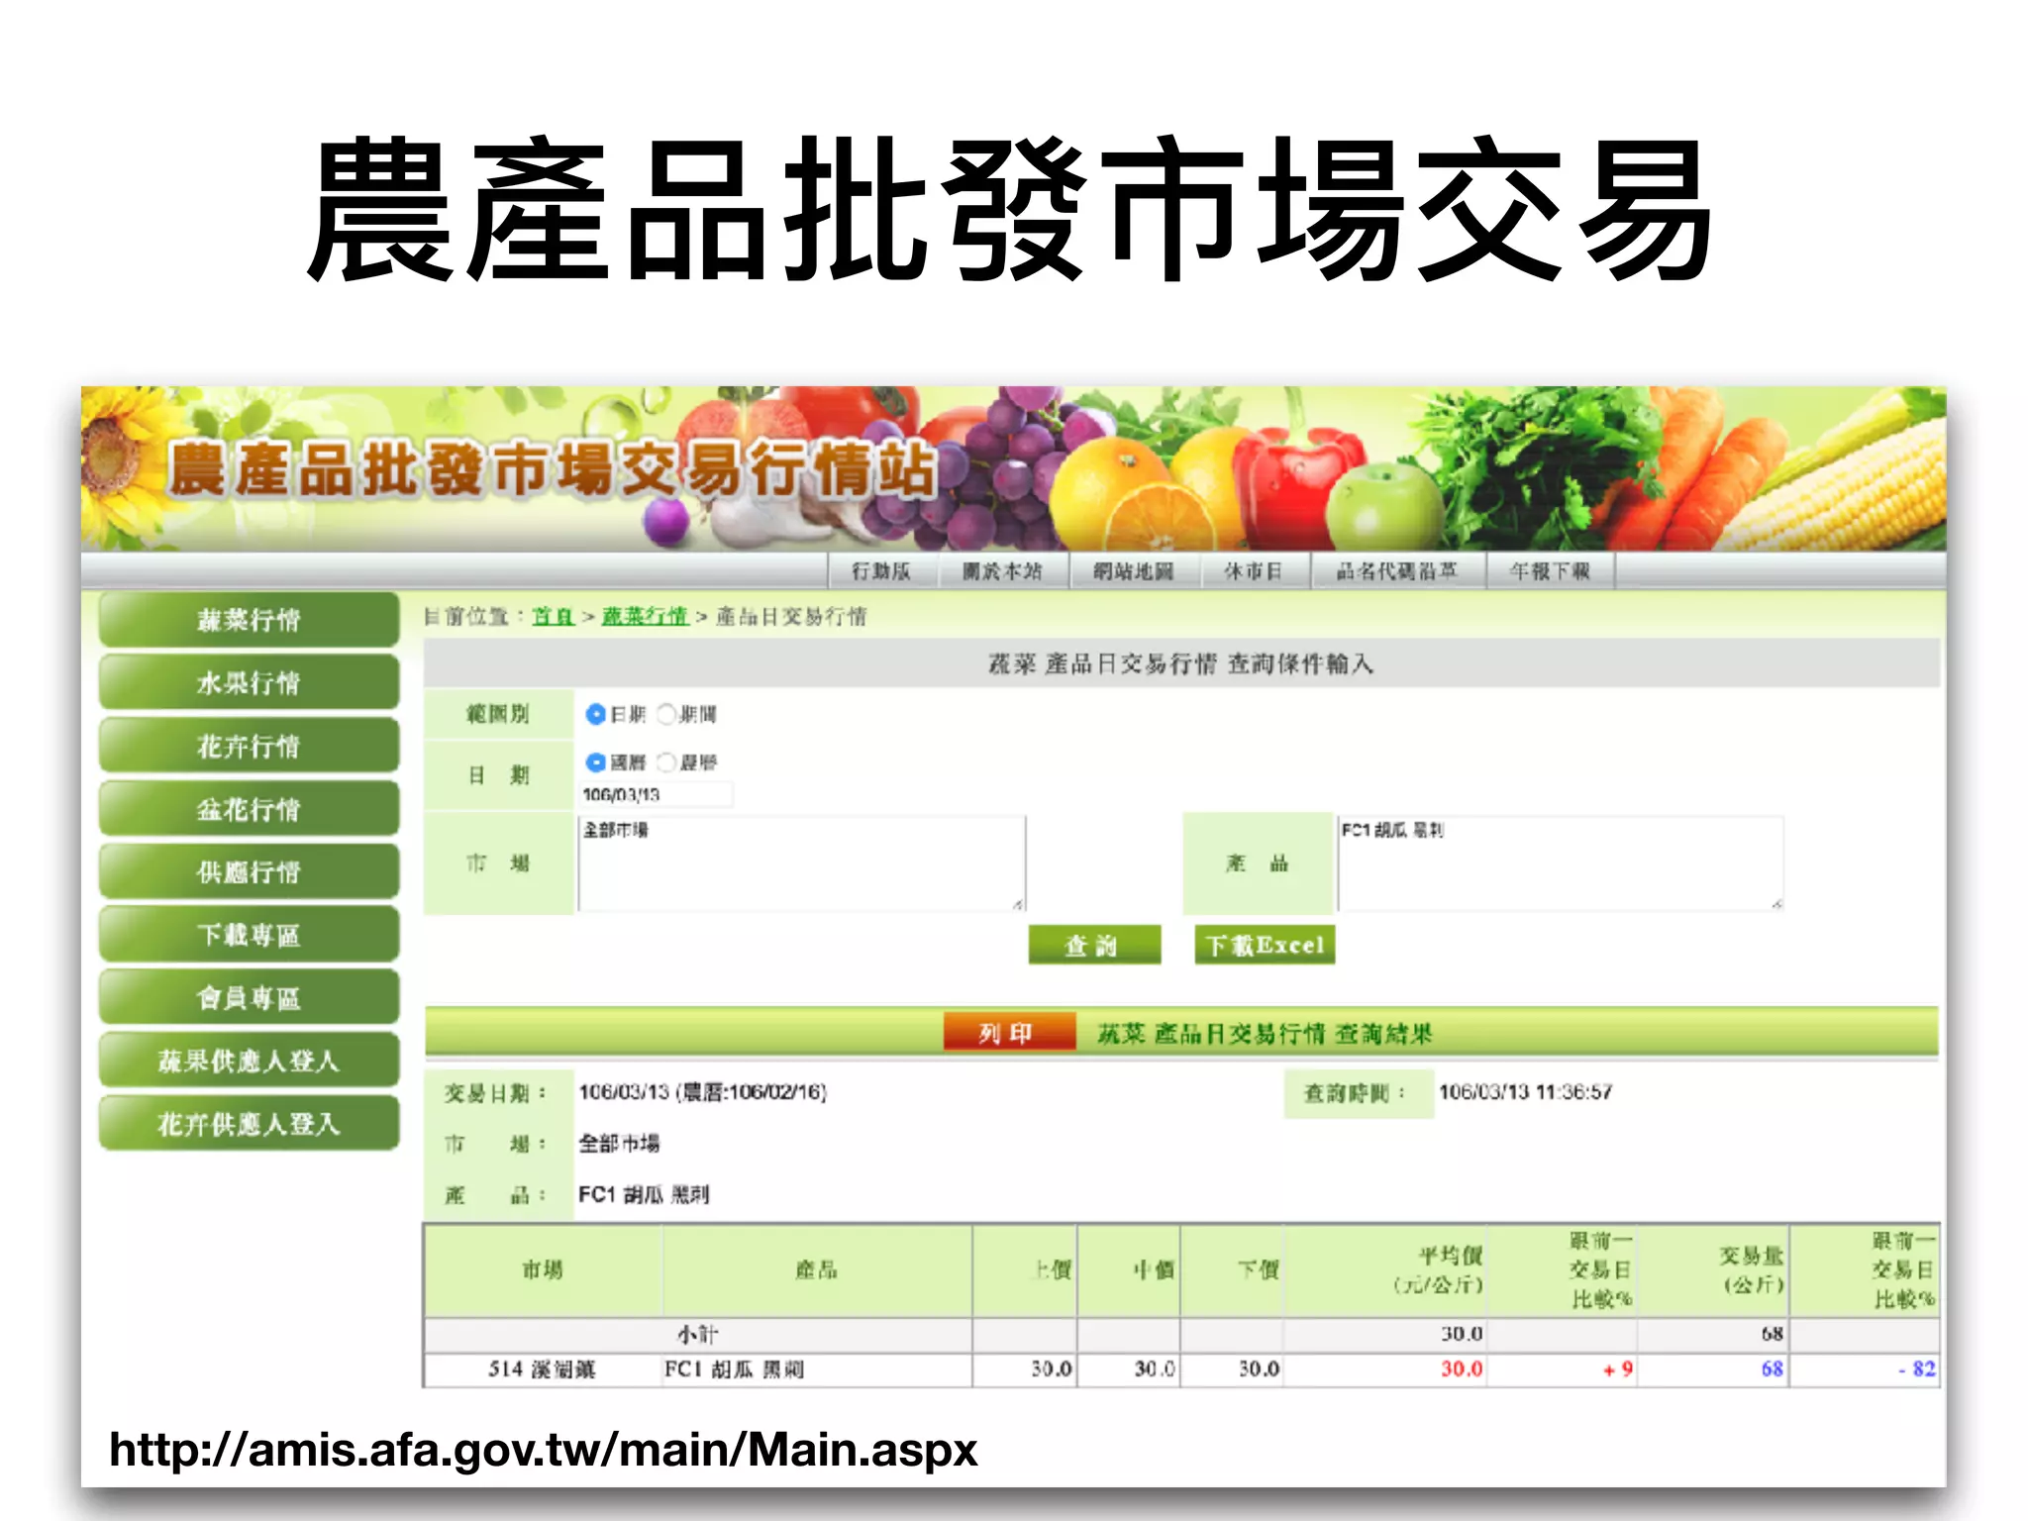Select the 國曆 calendar radio button
The image size is (2028, 1521).
pyautogui.click(x=595, y=762)
